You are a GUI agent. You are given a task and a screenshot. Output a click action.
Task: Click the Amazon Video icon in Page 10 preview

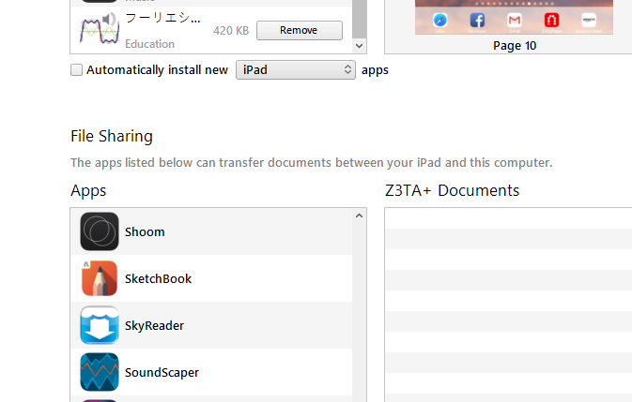pyautogui.click(x=589, y=20)
